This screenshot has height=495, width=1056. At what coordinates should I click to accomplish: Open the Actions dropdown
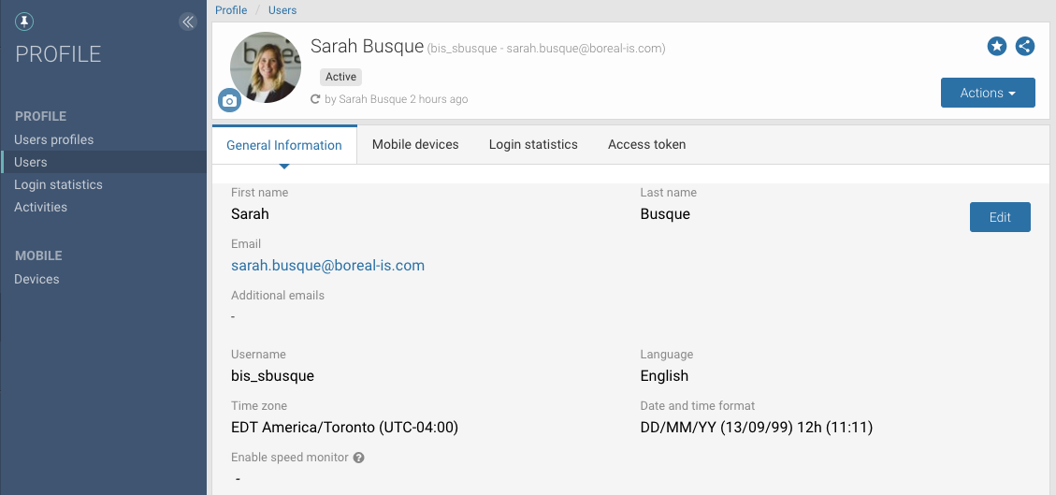tap(987, 93)
